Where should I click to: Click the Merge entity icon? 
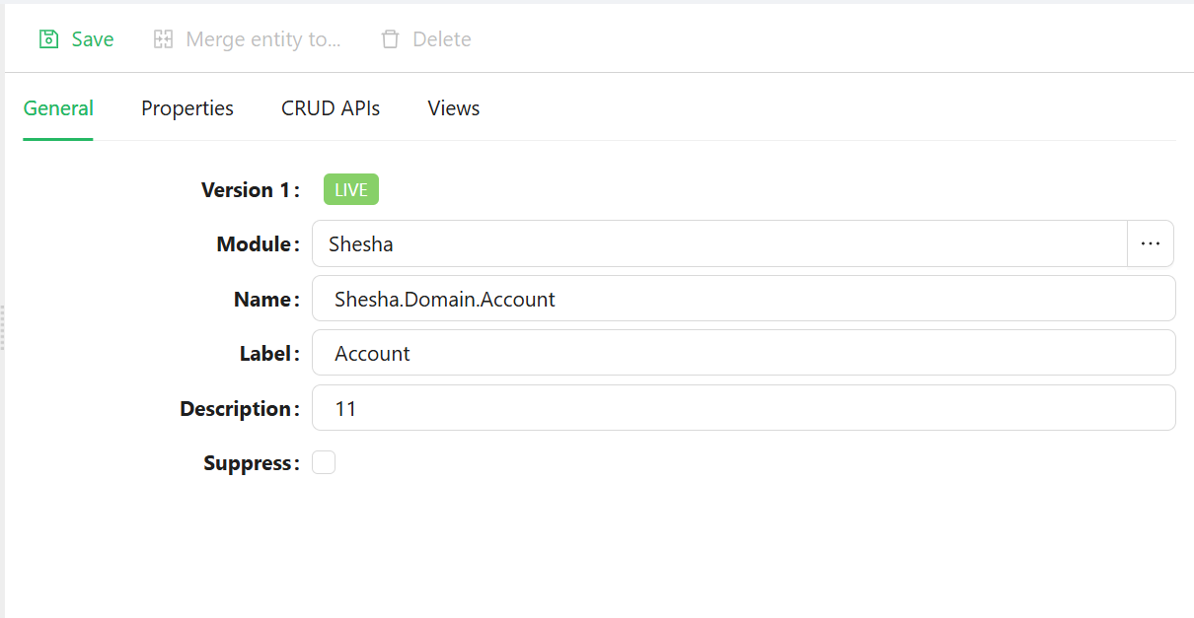(x=163, y=39)
